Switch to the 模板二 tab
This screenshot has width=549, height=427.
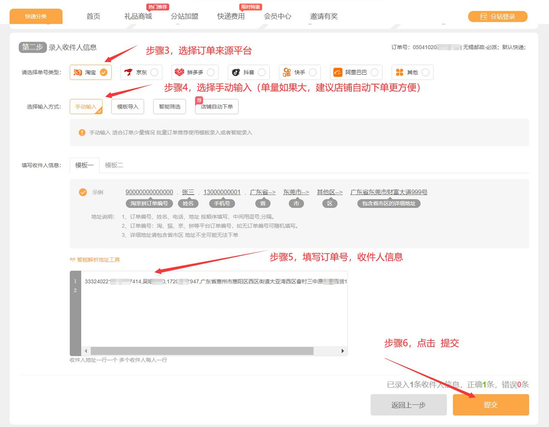[x=114, y=165]
